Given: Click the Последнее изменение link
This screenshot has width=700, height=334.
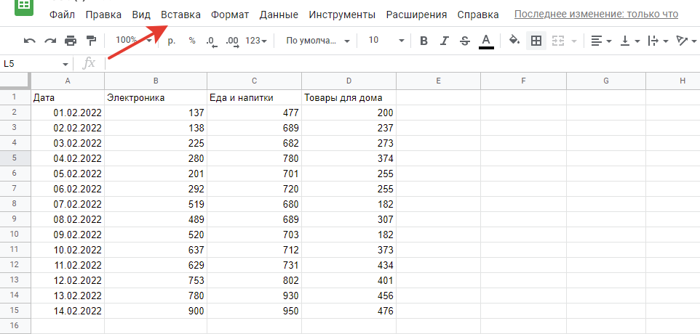Looking at the screenshot, I should click(x=596, y=15).
